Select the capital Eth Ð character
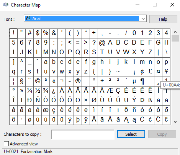The height and width of the screenshot is (155, 180). [29, 101]
